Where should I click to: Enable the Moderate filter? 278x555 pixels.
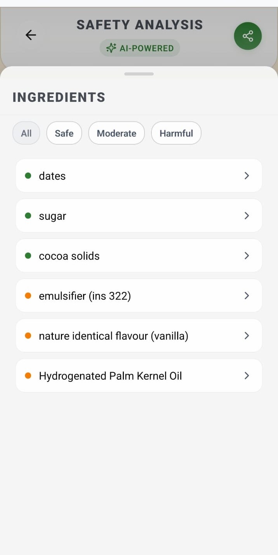(116, 133)
